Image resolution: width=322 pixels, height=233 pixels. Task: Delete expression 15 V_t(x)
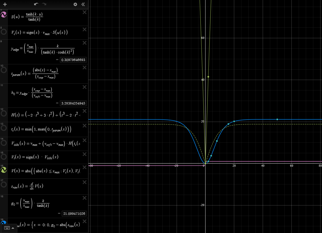(x=84, y=154)
